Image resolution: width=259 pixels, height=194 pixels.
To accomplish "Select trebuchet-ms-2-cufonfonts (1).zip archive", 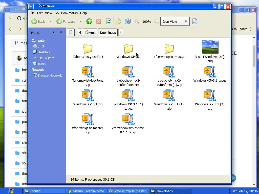I will point(169,76).
